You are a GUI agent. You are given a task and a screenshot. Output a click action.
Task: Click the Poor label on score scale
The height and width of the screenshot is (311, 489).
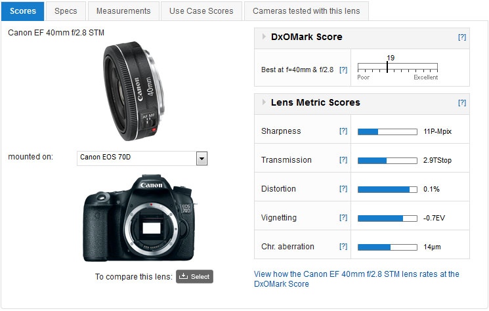coord(364,77)
